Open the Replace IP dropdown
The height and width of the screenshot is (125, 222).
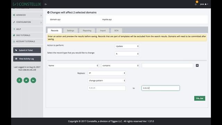(106, 73)
